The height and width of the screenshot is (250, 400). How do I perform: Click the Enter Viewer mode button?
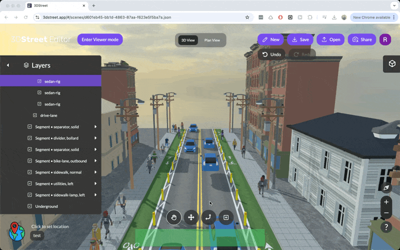click(x=100, y=39)
